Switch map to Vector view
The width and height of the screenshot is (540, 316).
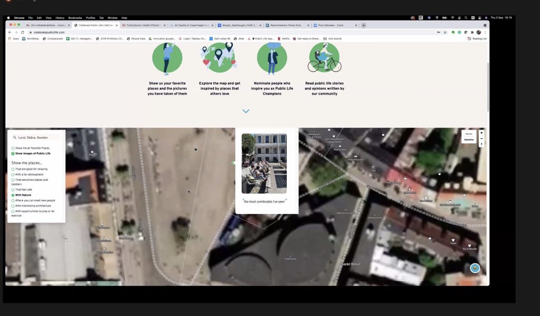pyautogui.click(x=469, y=134)
